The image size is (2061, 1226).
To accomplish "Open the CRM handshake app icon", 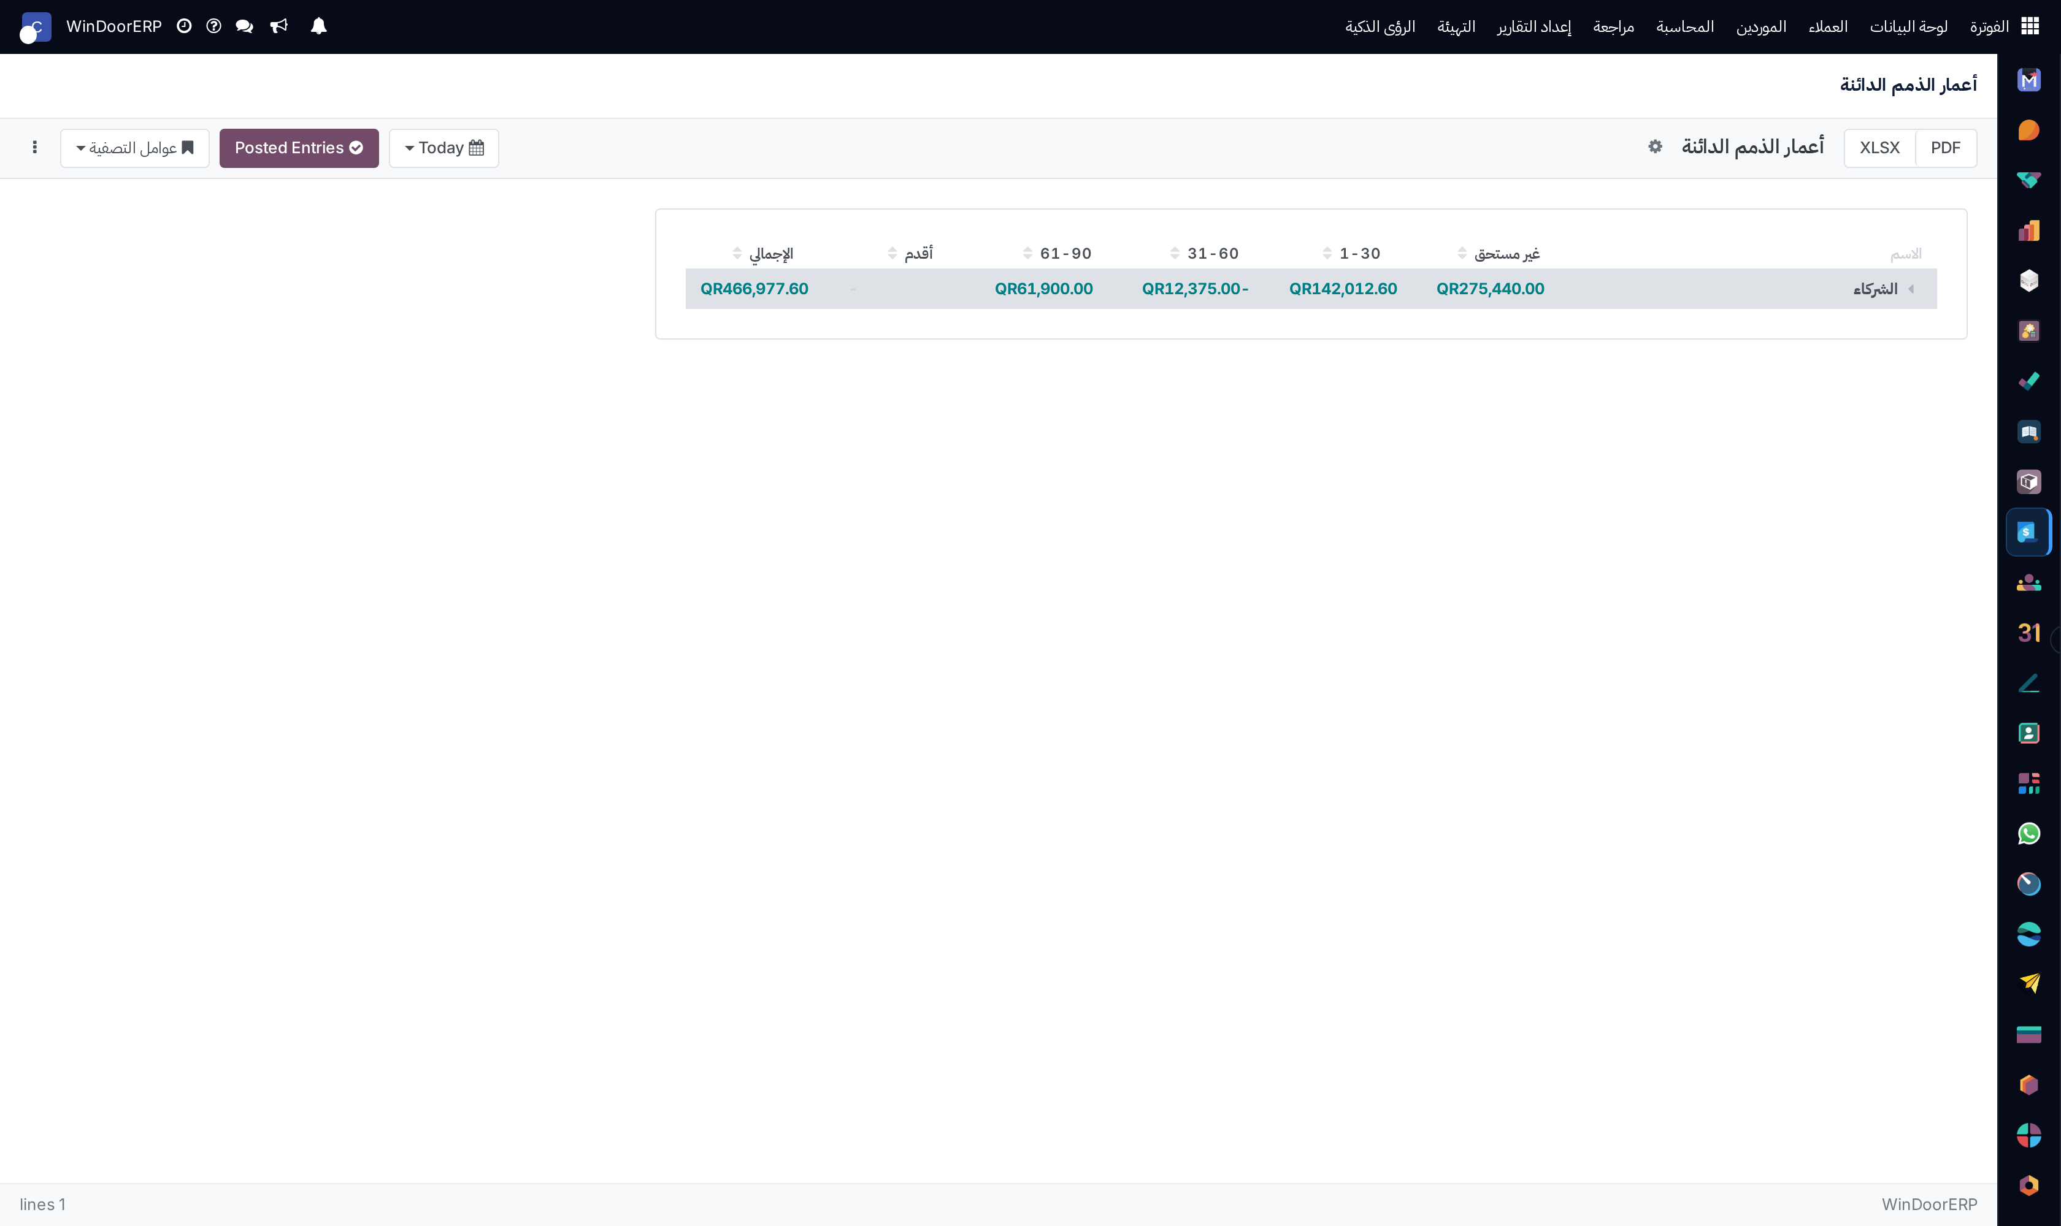I will click(x=2028, y=180).
